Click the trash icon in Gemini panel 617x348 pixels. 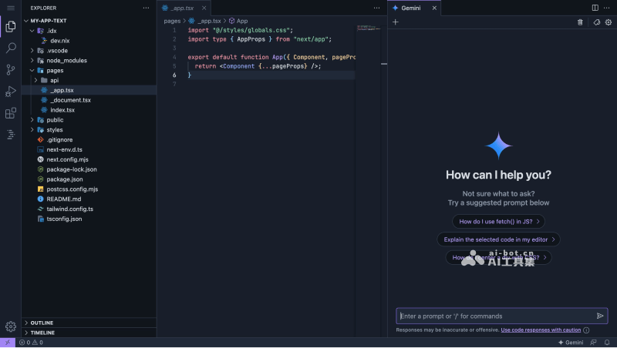point(580,22)
